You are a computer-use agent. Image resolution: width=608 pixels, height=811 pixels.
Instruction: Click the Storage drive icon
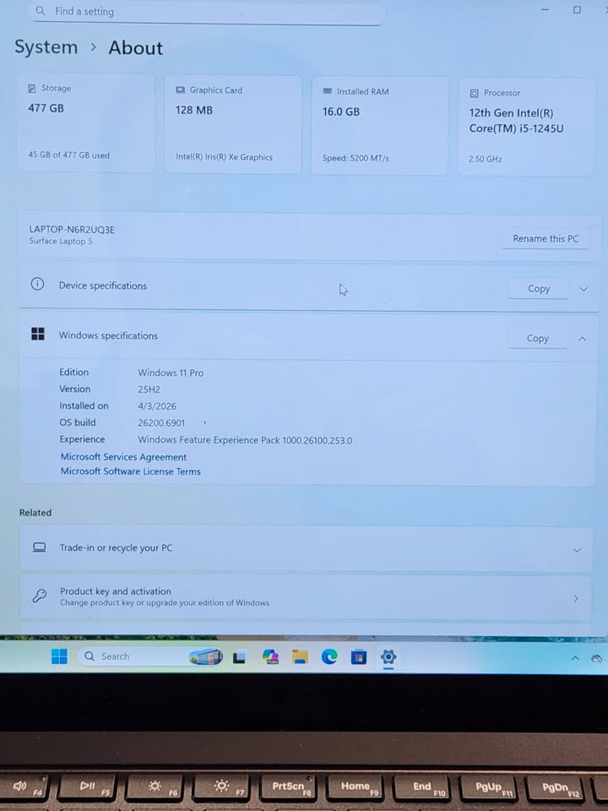click(x=31, y=88)
